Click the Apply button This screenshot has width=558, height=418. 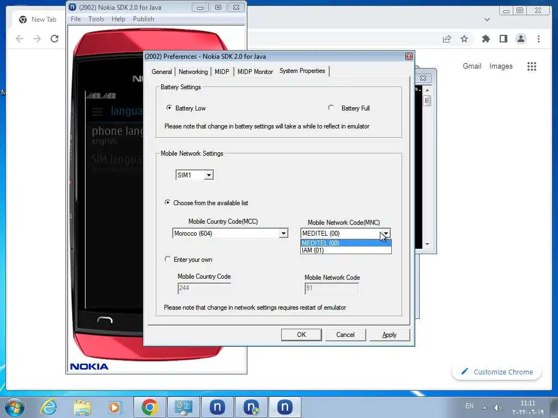[389, 335]
